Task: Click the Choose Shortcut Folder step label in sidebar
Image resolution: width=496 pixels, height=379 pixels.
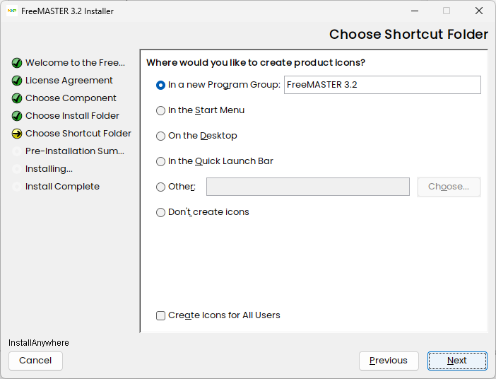Action: (78, 134)
